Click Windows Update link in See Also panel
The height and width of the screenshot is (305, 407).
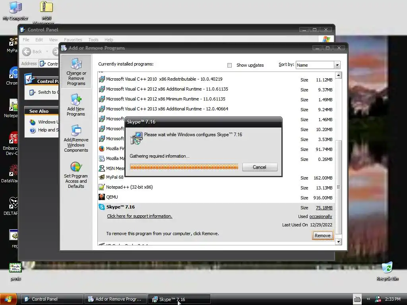click(x=48, y=122)
